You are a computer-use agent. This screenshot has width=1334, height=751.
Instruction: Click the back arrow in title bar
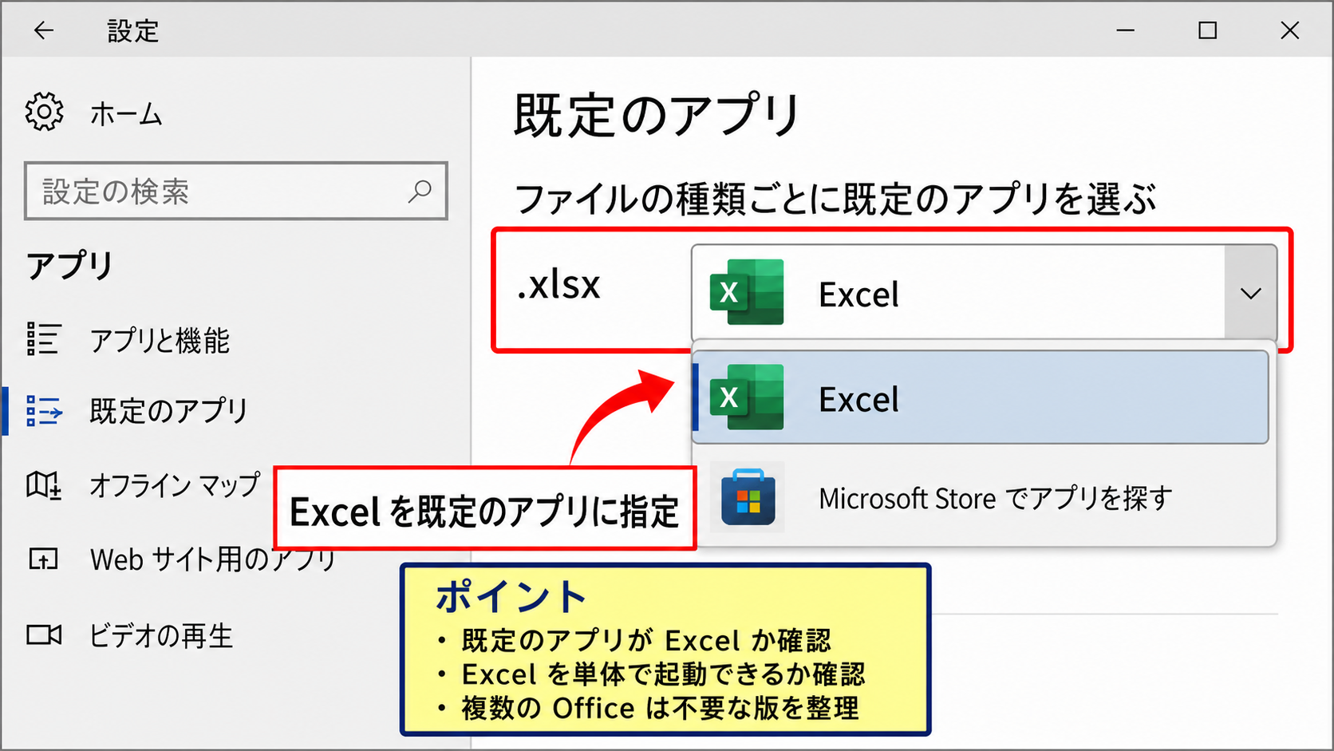(44, 30)
